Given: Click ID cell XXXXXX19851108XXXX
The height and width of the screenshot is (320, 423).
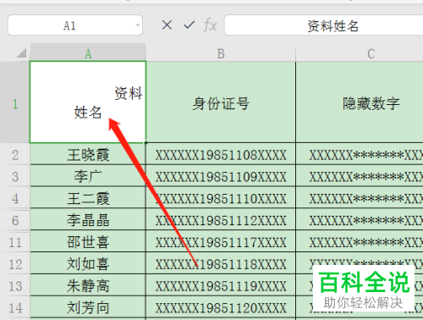Looking at the screenshot, I should point(221,154).
